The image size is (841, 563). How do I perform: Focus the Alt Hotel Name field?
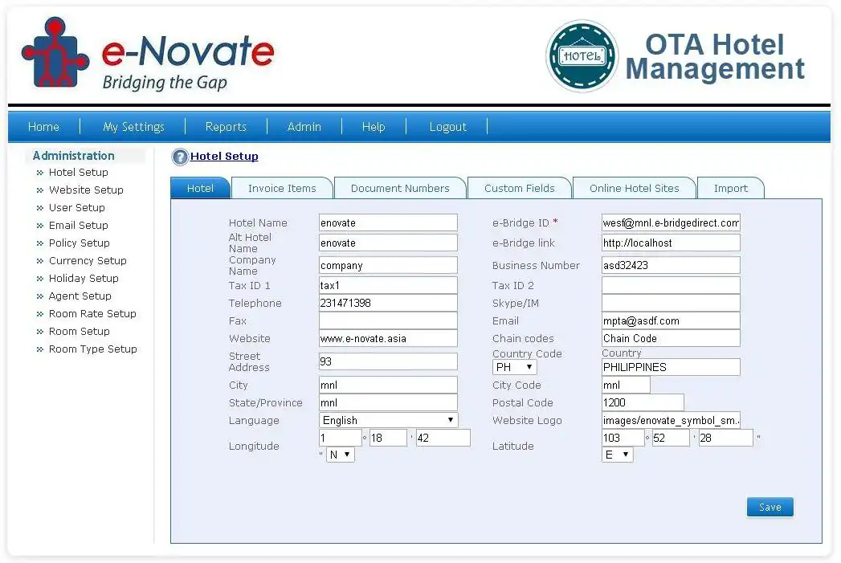click(388, 243)
